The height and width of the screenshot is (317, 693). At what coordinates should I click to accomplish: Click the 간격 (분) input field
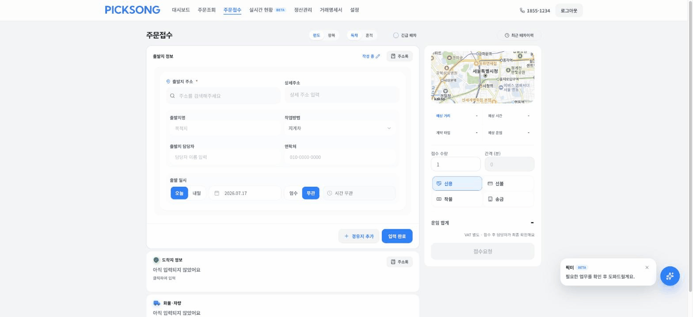pyautogui.click(x=510, y=164)
